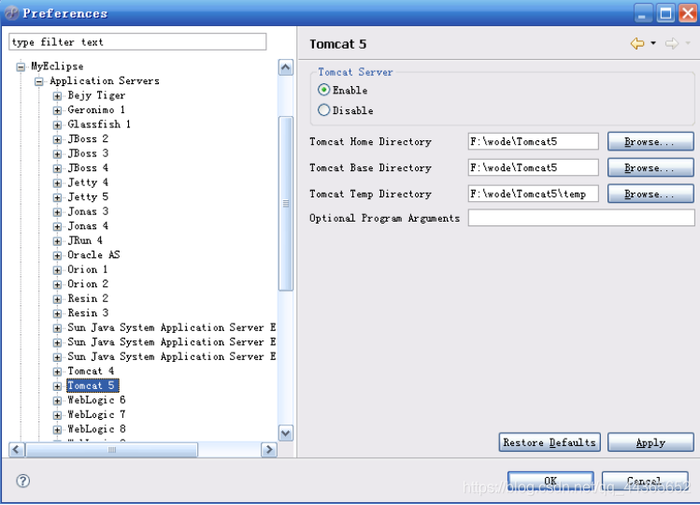Click the Optional Program Arguments field

tap(580, 218)
